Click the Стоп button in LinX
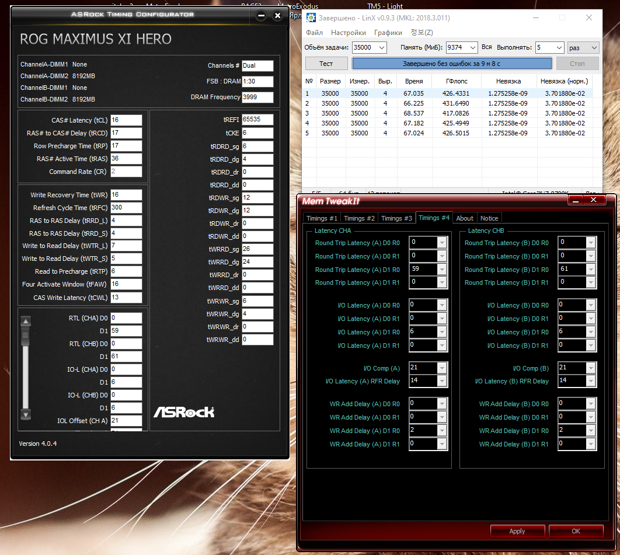The height and width of the screenshot is (555, 620). coord(577,64)
